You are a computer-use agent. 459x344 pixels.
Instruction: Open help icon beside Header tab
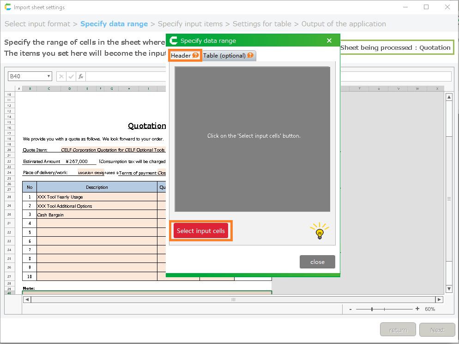196,55
